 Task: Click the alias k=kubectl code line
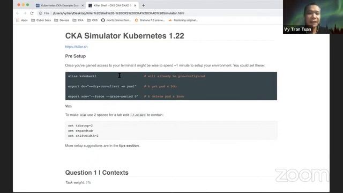82,76
